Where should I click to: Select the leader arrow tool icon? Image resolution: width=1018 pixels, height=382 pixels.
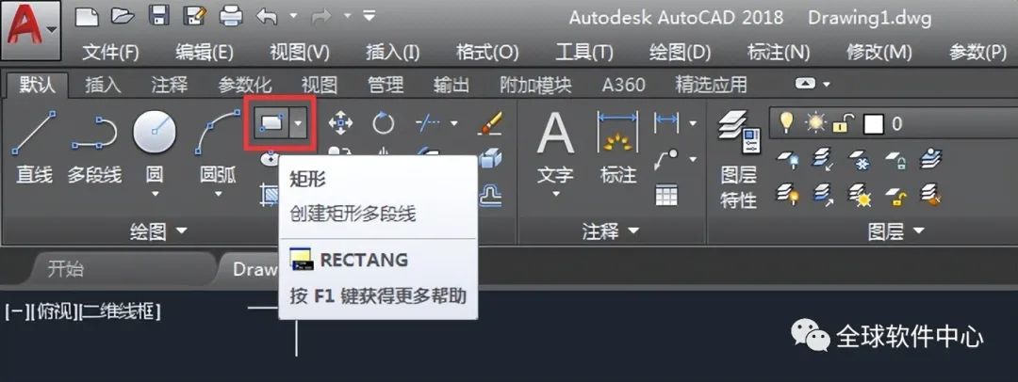pyautogui.click(x=666, y=159)
